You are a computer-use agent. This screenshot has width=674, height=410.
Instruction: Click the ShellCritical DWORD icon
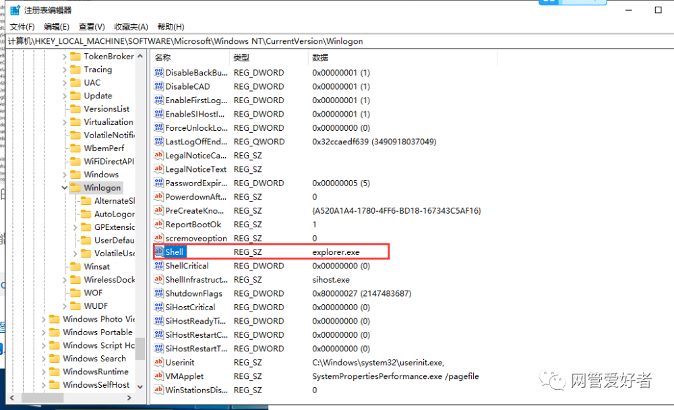(158, 266)
